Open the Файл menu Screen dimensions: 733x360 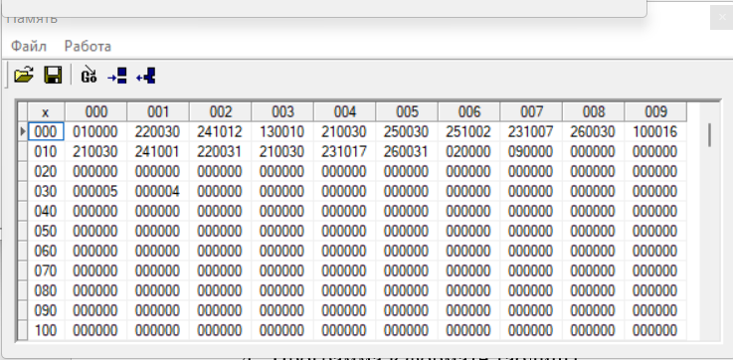[x=29, y=47]
